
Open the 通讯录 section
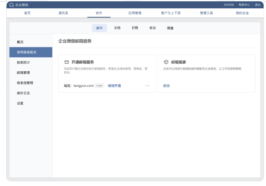tap(63, 13)
